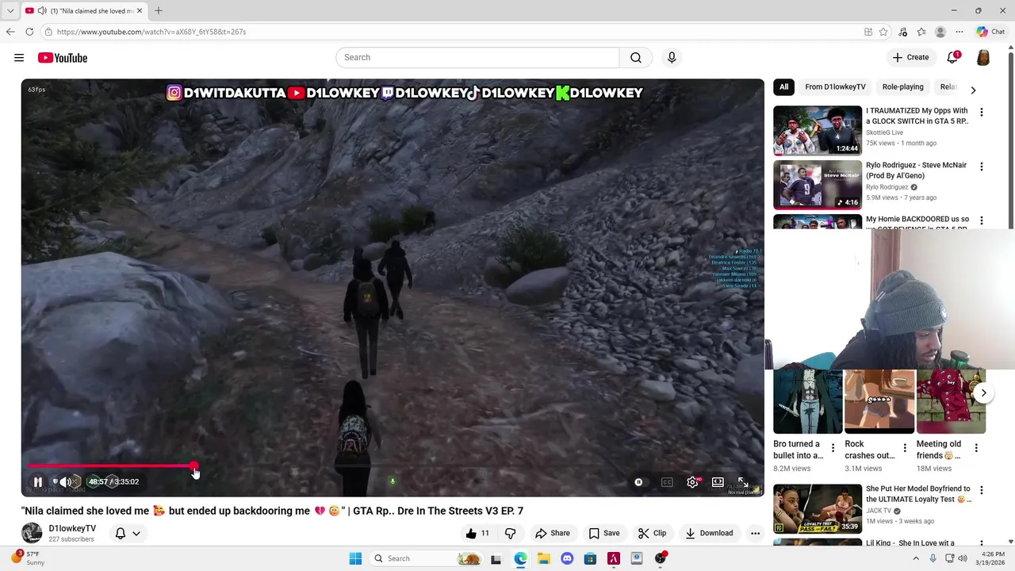This screenshot has width=1015, height=571.
Task: Open more actions ellipsis under video
Action: click(x=755, y=533)
